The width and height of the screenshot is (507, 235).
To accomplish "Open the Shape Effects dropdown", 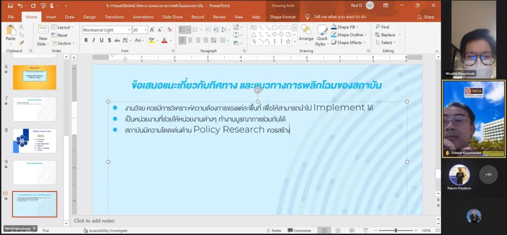I will coord(348,43).
